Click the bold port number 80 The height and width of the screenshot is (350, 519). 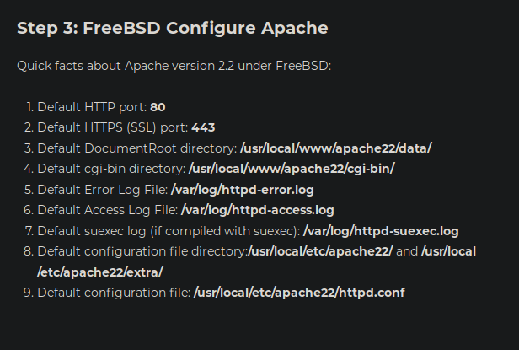[x=158, y=107]
